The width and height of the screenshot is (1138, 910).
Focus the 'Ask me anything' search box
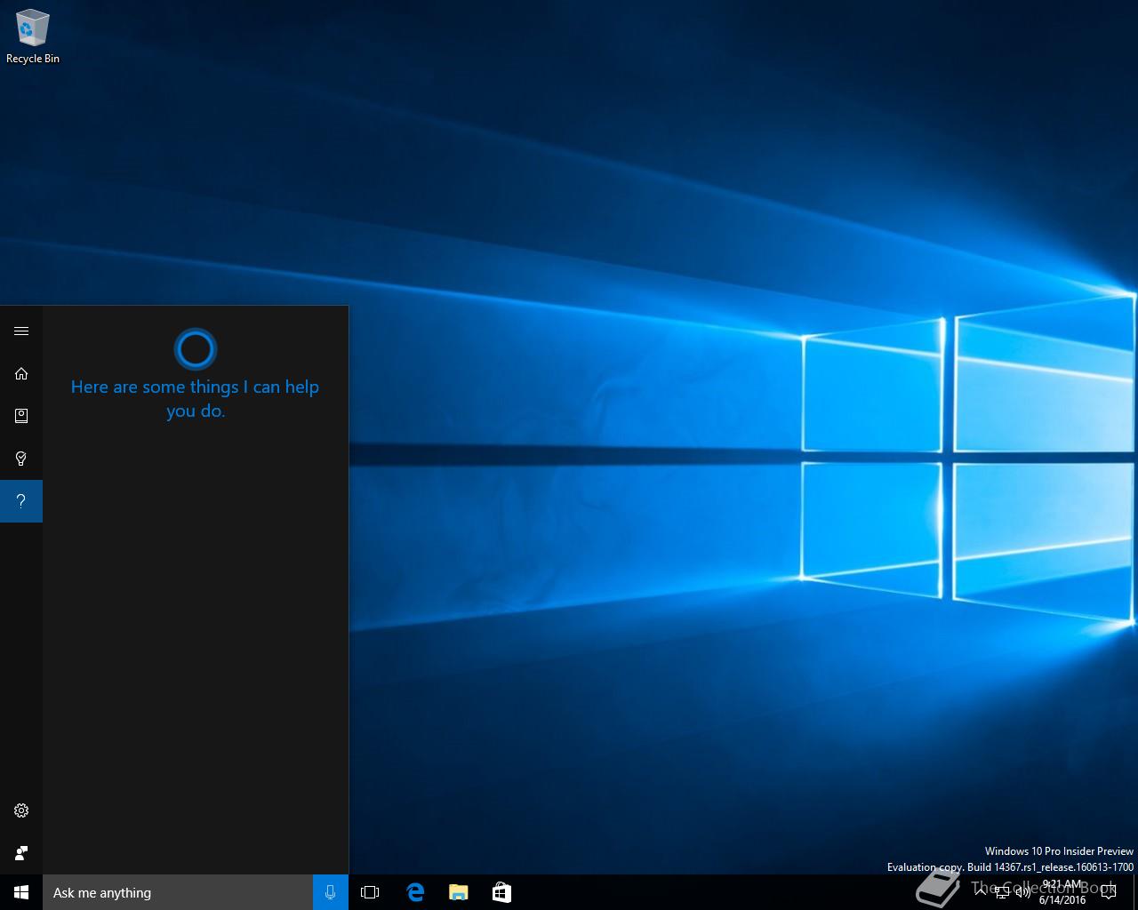tap(178, 892)
